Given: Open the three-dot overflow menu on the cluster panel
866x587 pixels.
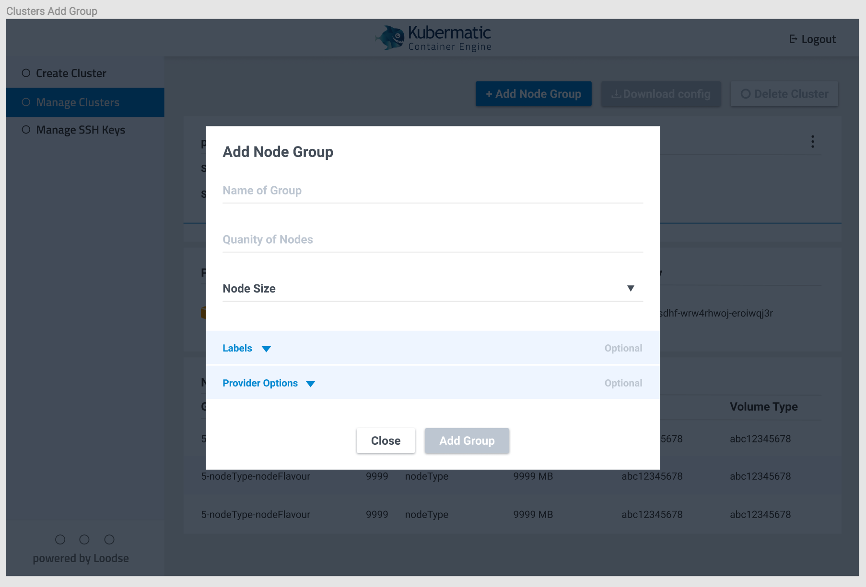Looking at the screenshot, I should (x=813, y=142).
